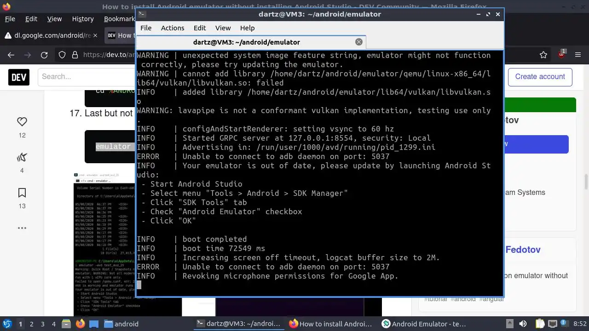The image size is (589, 331).
Task: Open the Firefox hamburger application menu
Action: (x=578, y=55)
